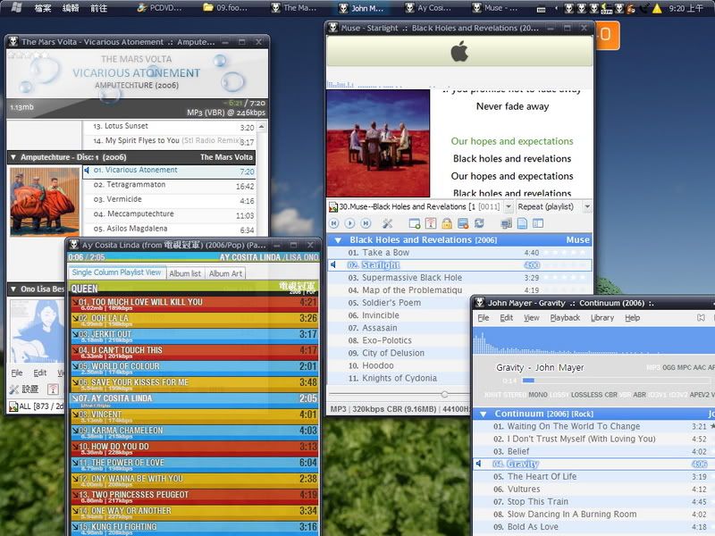This screenshot has height=536, width=715.
Task: Open View menu in John Mayer window
Action: click(531, 318)
